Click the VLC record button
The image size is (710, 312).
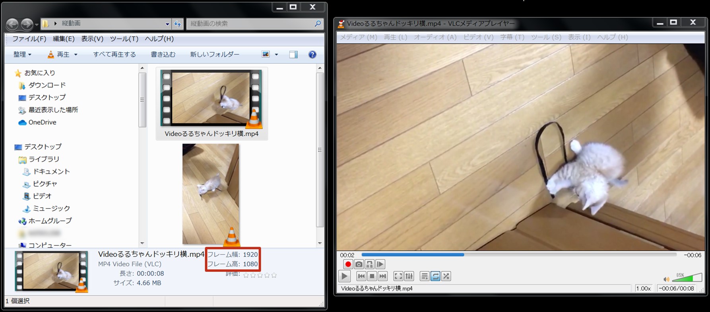[348, 264]
